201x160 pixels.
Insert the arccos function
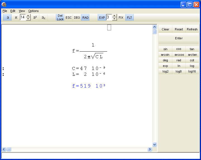pyautogui.click(x=179, y=55)
